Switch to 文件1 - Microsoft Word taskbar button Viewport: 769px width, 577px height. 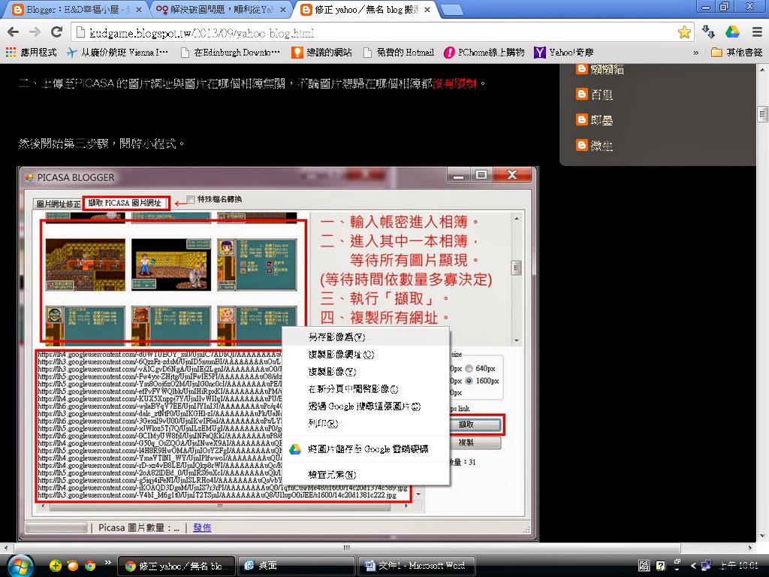click(416, 566)
